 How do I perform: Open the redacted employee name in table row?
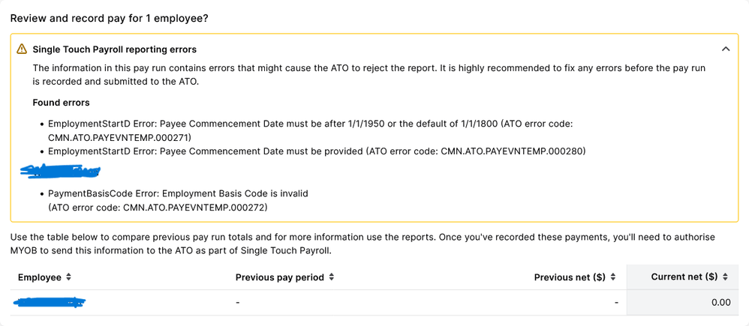tap(50, 303)
